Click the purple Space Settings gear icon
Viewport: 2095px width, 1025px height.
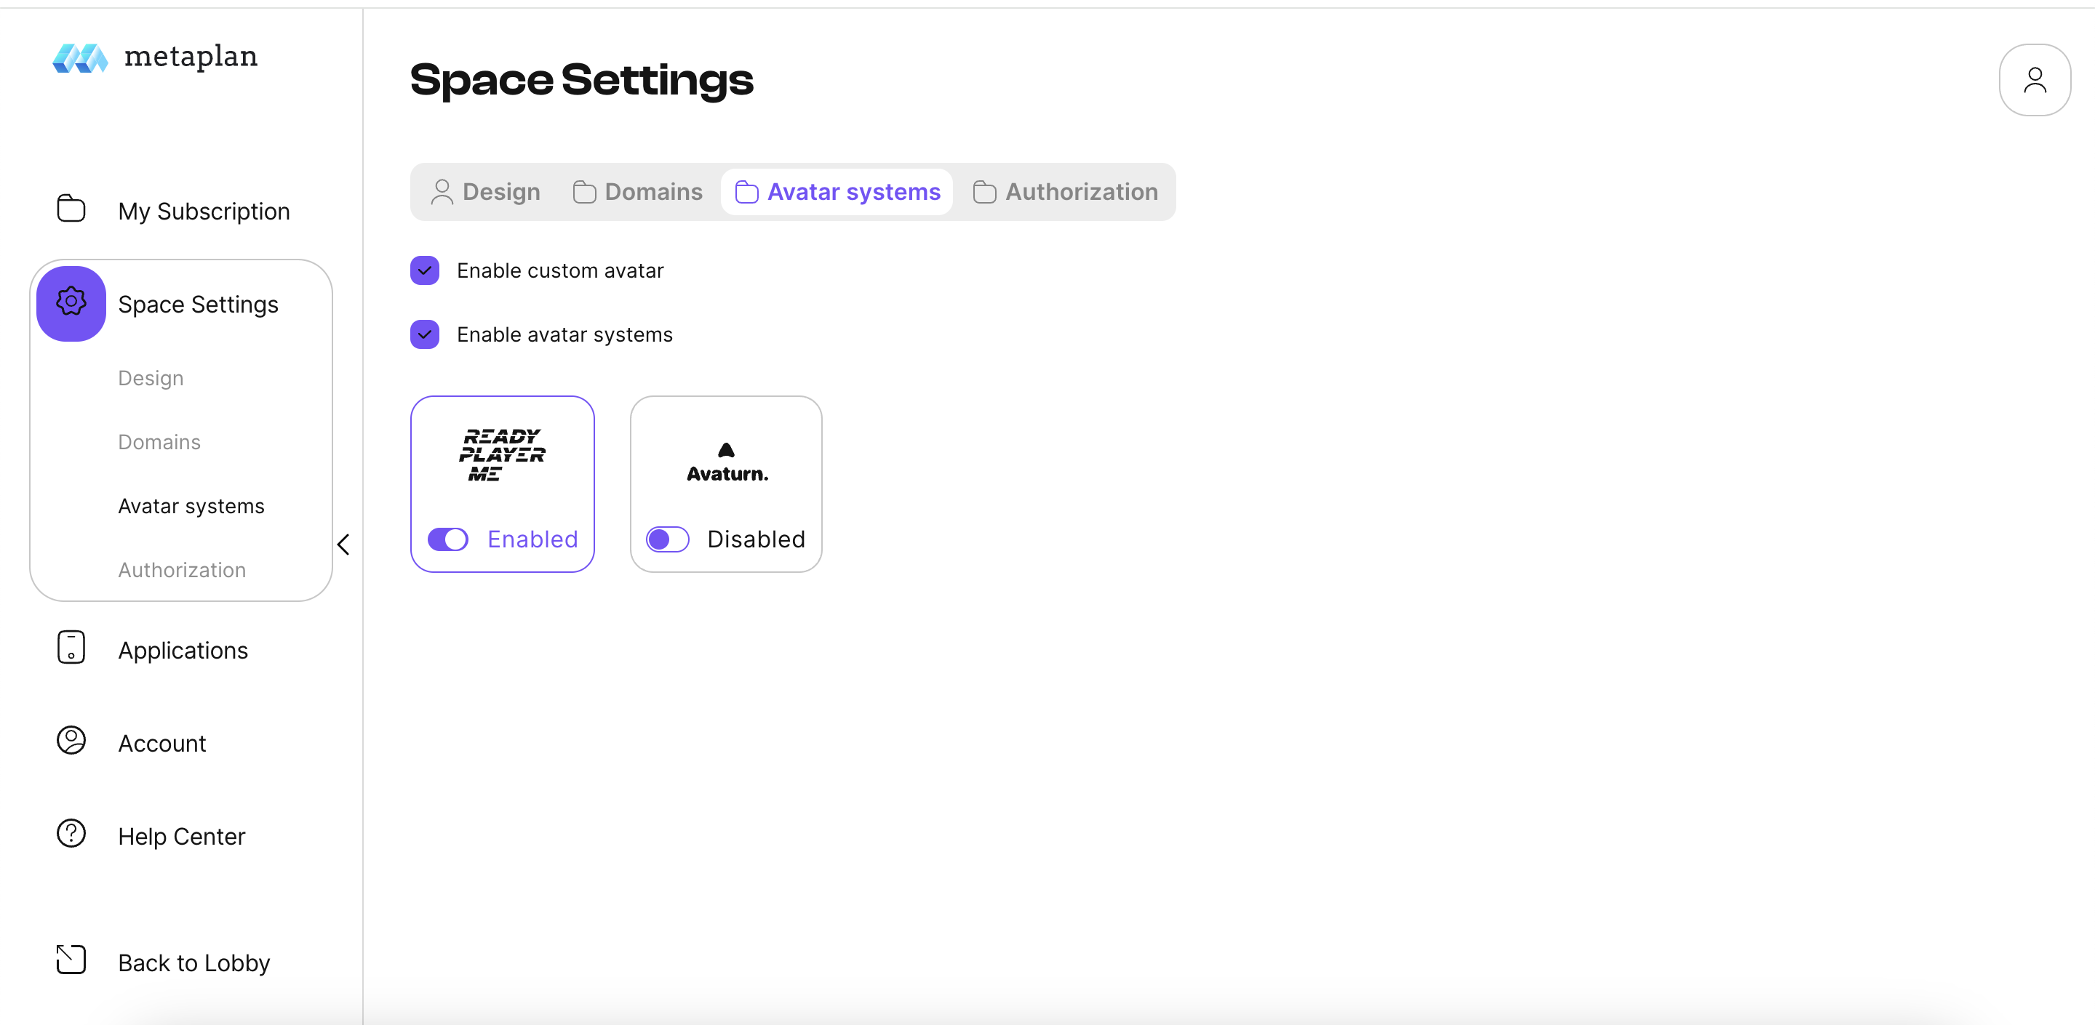tap(71, 302)
